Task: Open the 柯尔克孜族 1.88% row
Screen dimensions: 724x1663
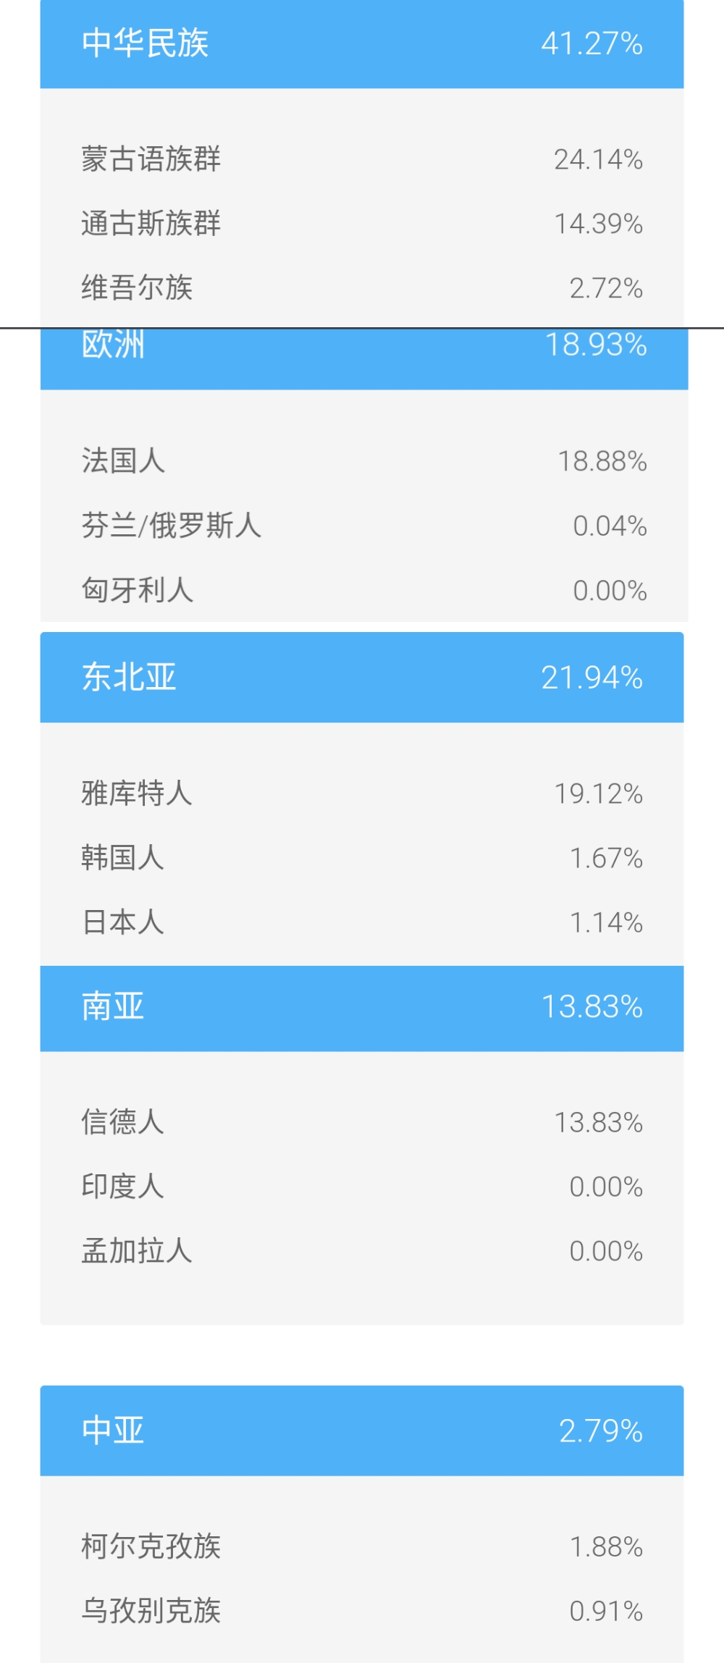Action: pos(362,1547)
